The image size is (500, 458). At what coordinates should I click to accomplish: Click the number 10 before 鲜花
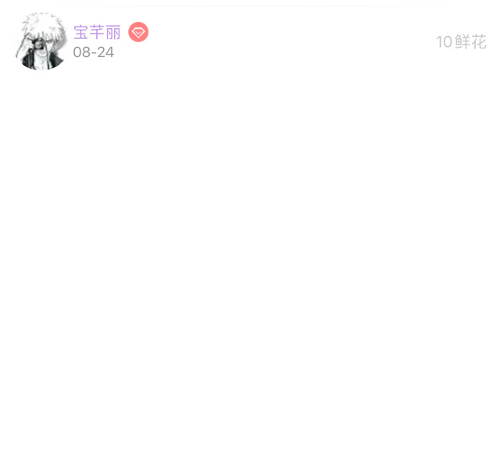point(444,41)
